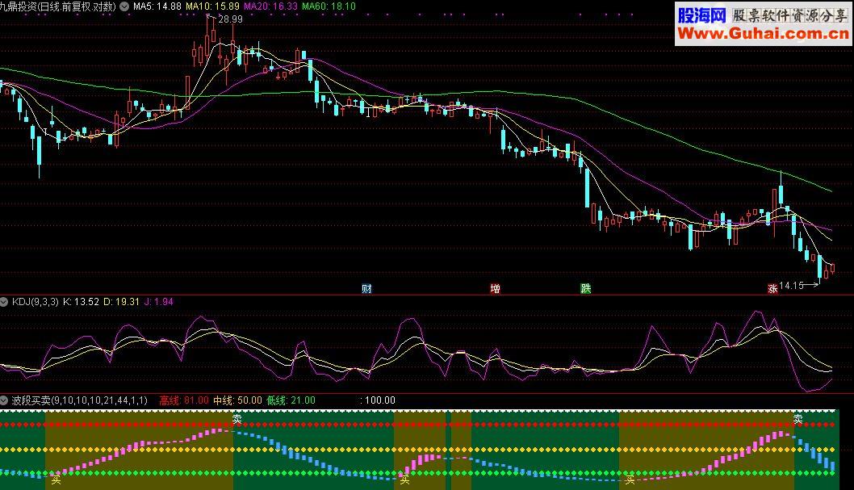Click the 14.15 low price annotation
854x490 pixels.
(791, 285)
